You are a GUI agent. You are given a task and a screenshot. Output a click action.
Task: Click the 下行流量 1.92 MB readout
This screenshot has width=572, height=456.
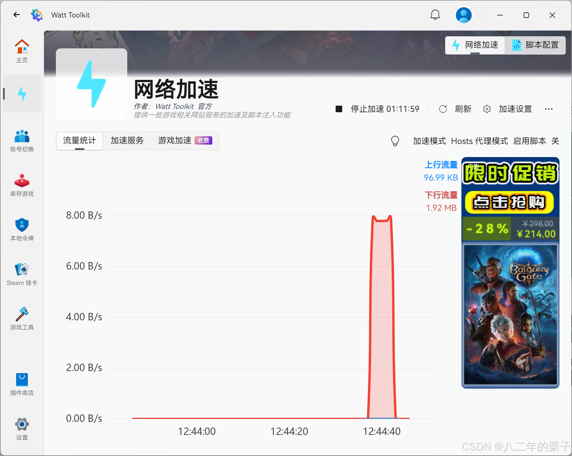pyautogui.click(x=441, y=201)
